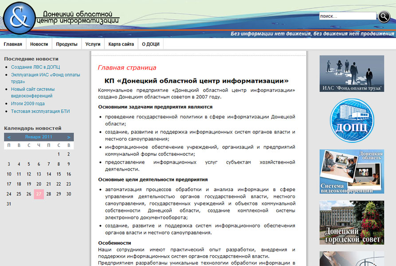
Task: Go to next month in calendar
Action: coord(69,137)
